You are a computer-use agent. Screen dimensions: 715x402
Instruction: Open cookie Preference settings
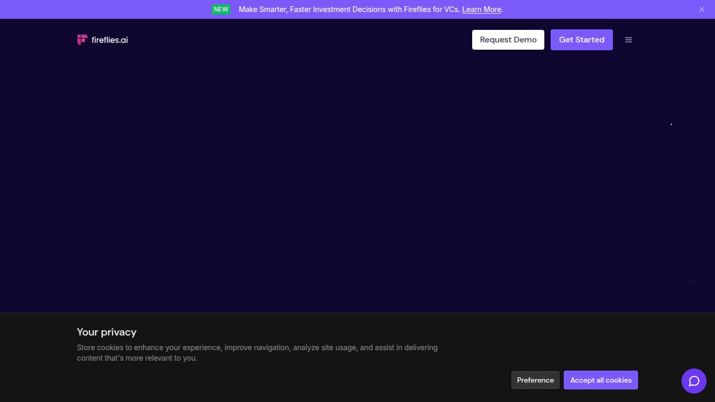click(x=535, y=379)
